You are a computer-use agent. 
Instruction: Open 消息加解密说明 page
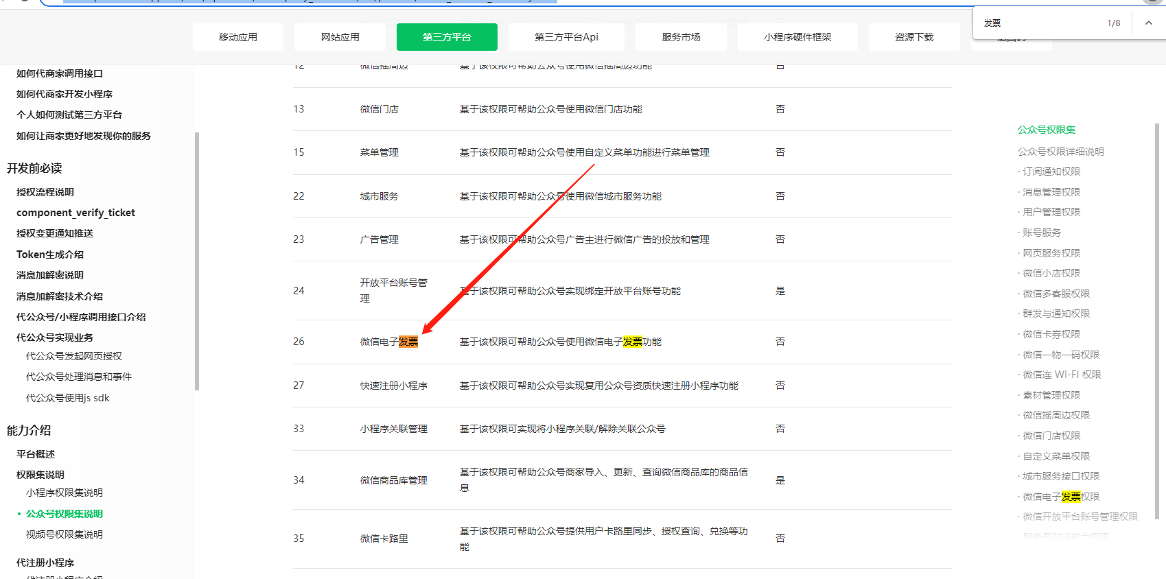(50, 275)
